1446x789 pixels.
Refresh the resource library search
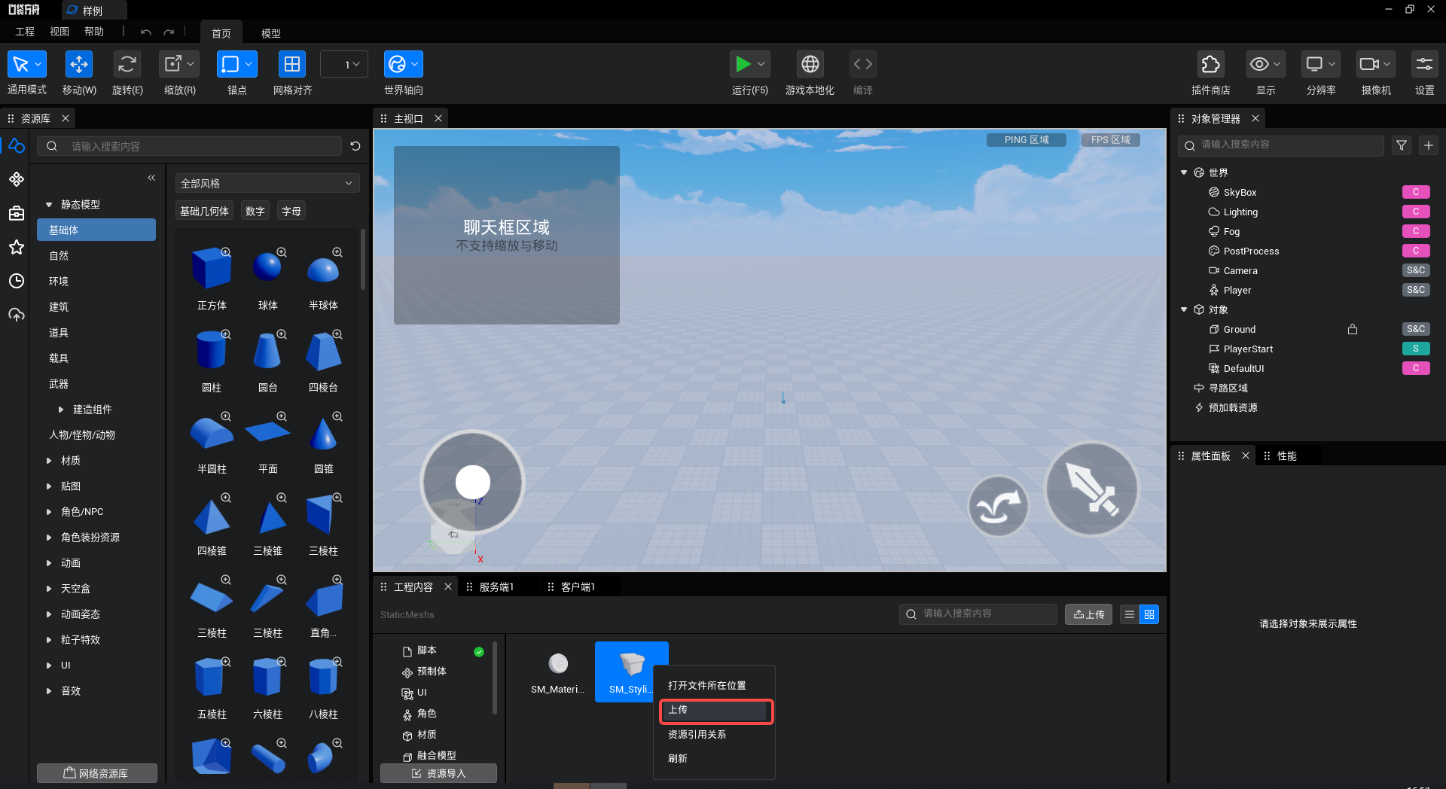[355, 146]
